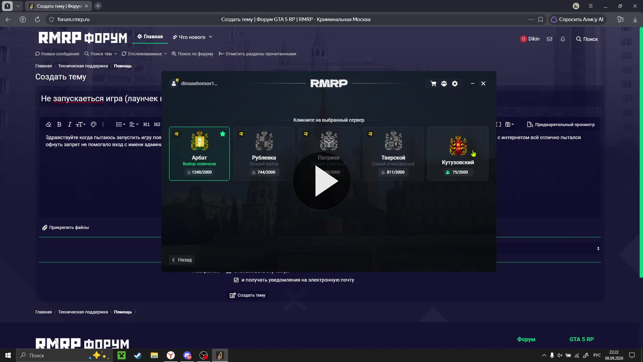This screenshot has height=362, width=643.
Task: Open Спросить Алису AI assistant
Action: 577,19
